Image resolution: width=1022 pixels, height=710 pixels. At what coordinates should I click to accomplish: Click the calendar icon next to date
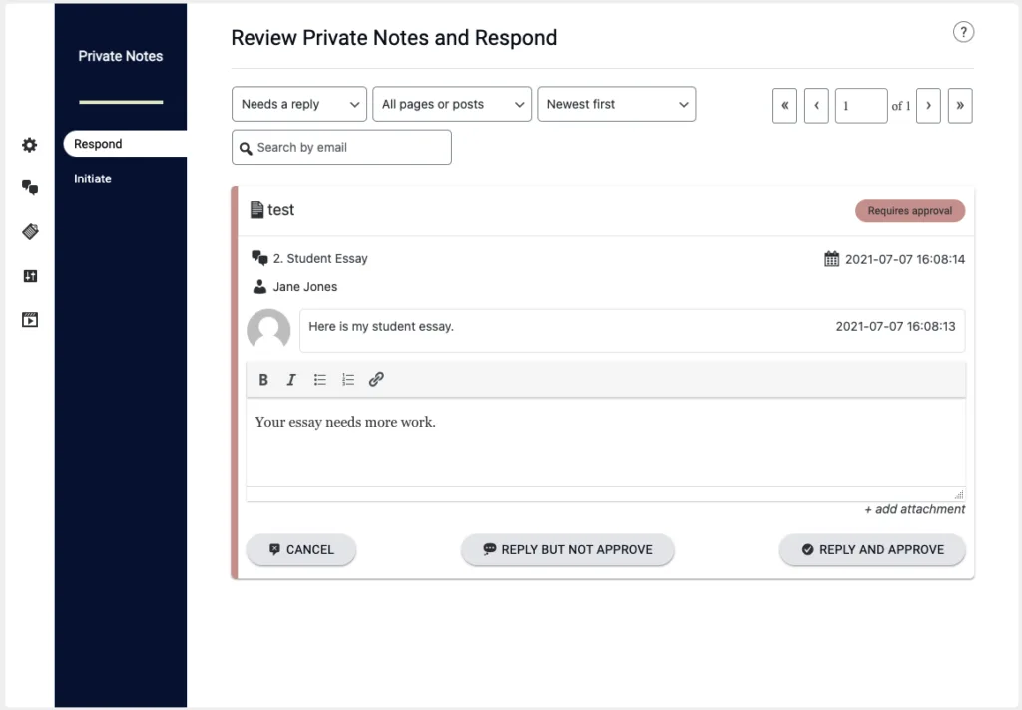pos(831,259)
